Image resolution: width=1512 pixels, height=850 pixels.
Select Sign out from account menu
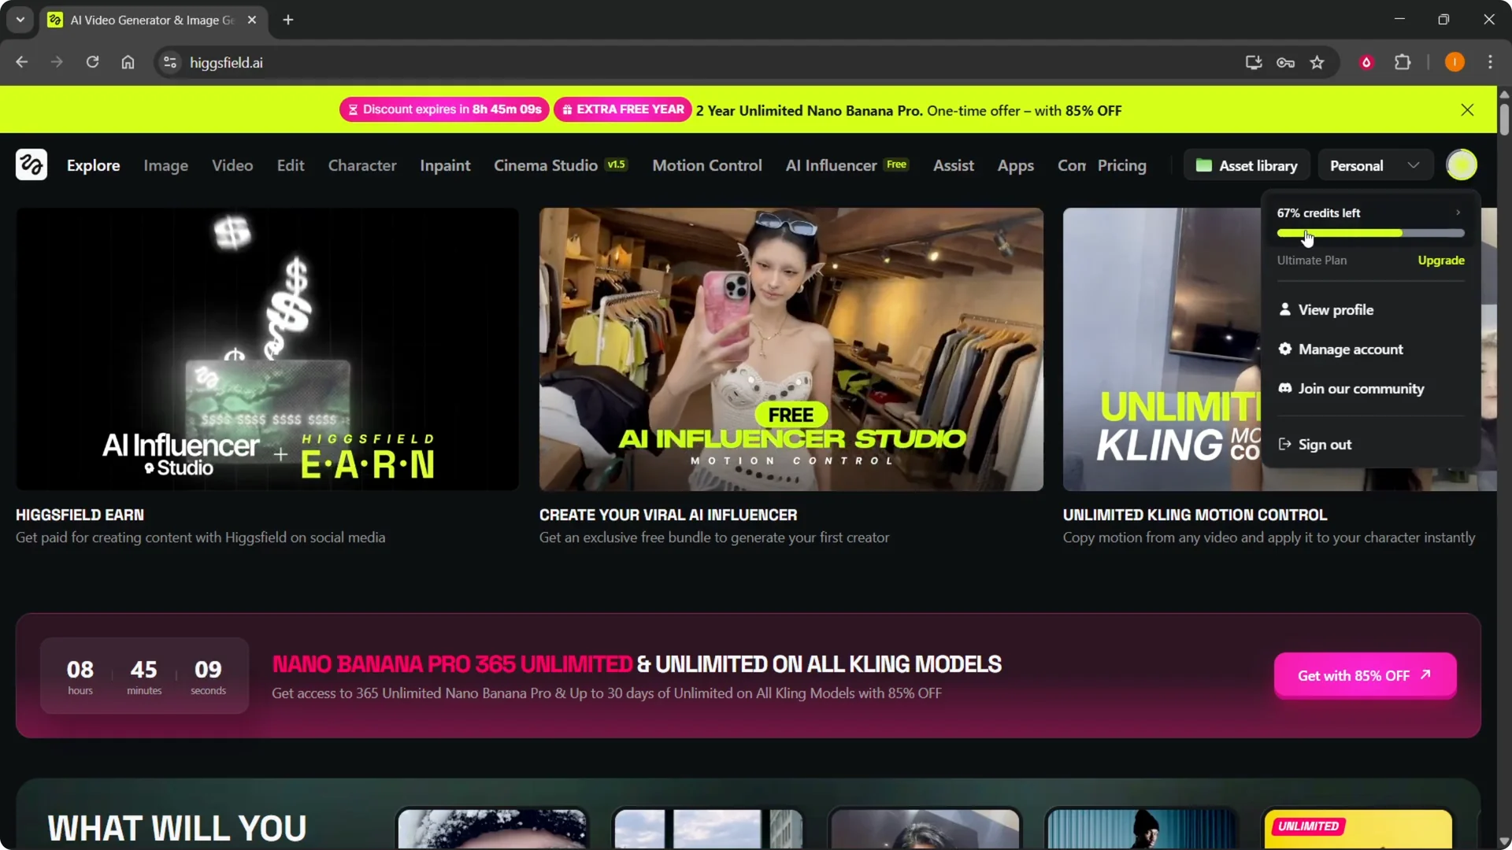coord(1325,445)
